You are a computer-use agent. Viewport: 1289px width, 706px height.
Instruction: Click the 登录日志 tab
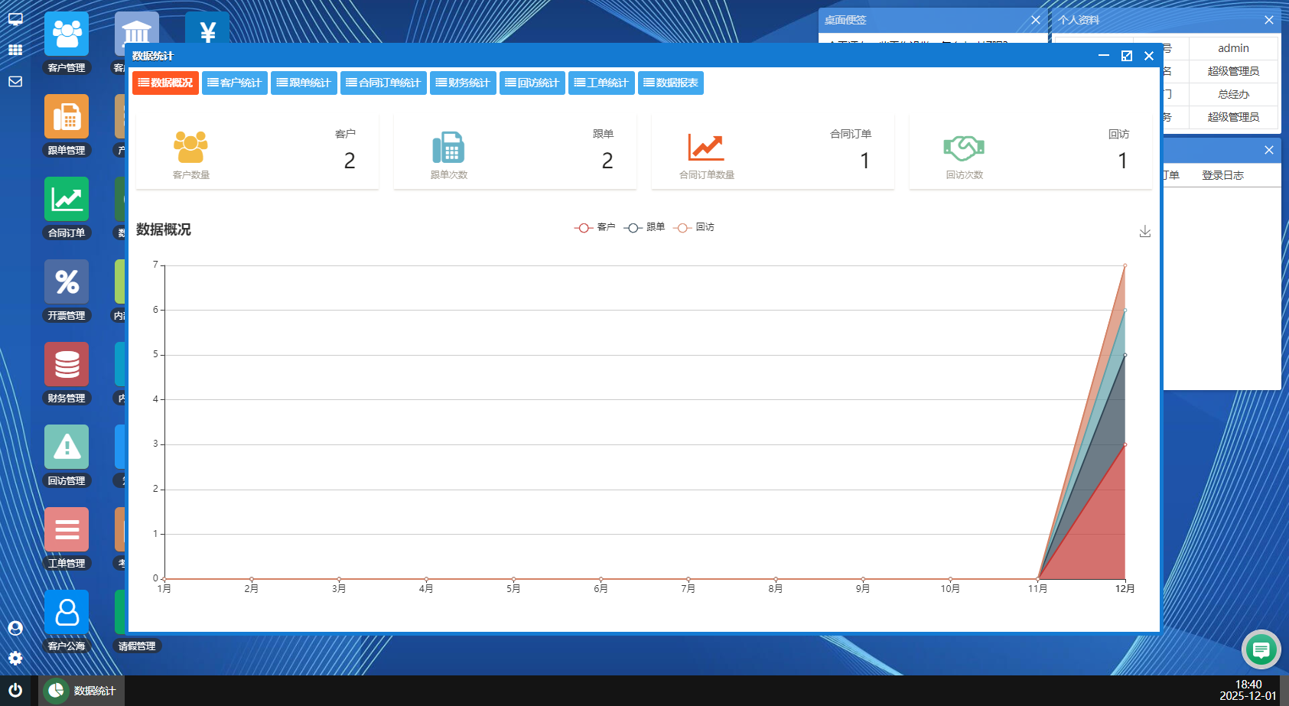(x=1222, y=175)
